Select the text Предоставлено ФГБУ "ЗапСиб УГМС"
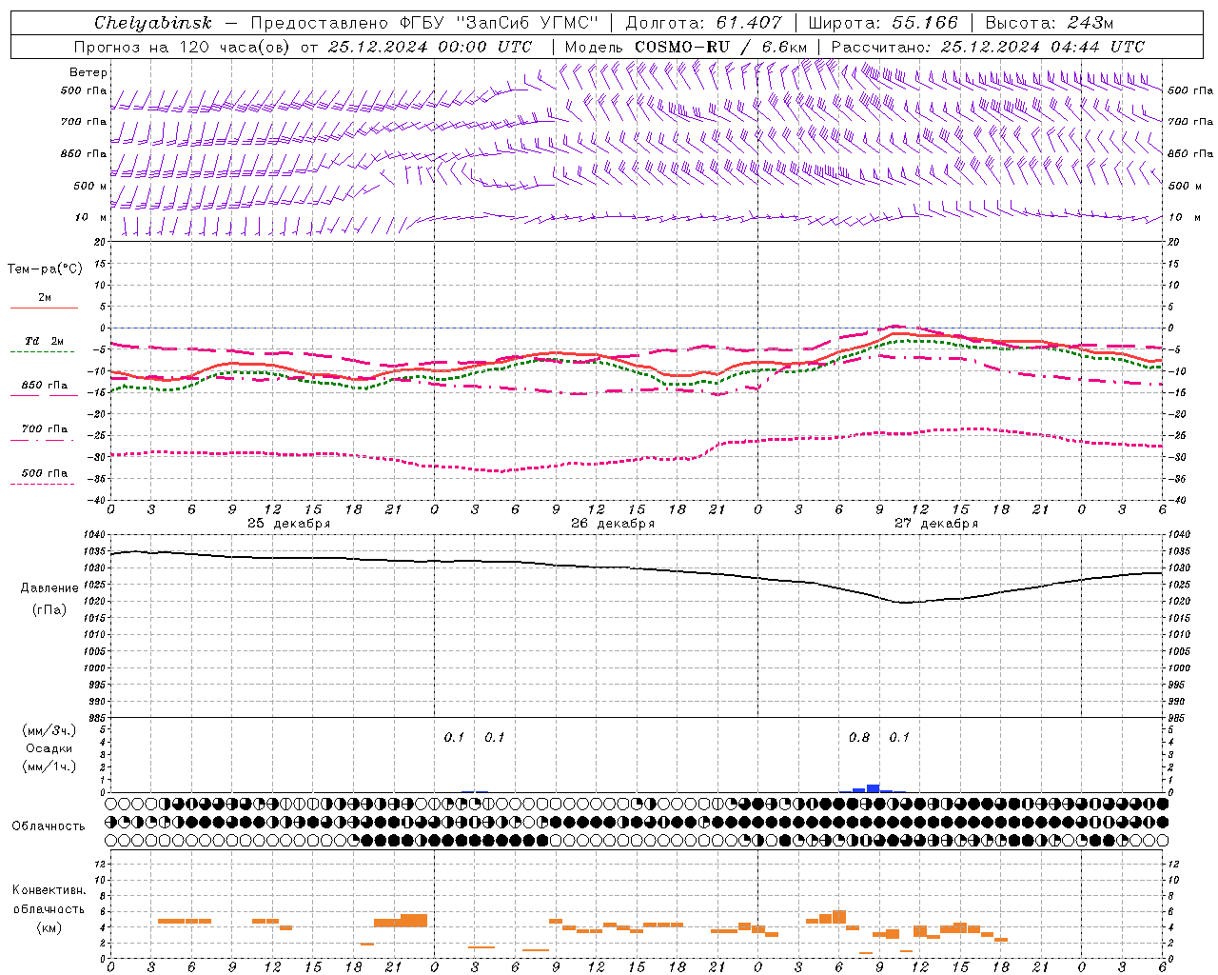Viewport: 1218px width, 975px height. [424, 23]
